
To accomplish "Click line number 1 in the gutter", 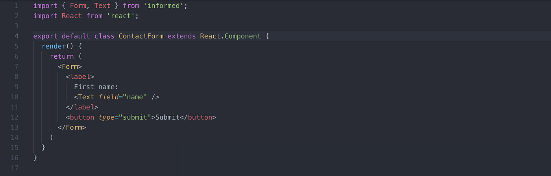I will [16, 6].
